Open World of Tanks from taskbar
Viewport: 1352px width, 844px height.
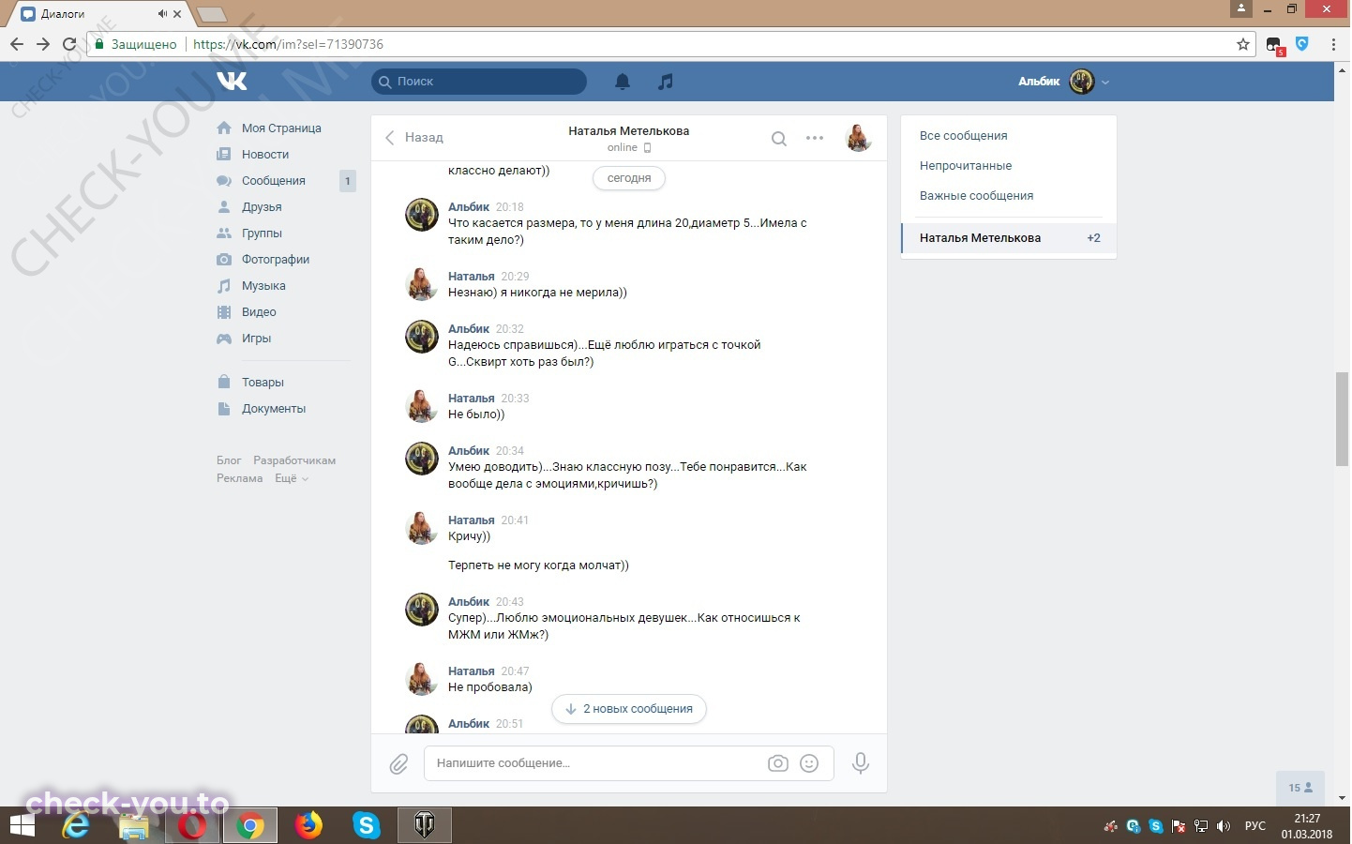425,825
